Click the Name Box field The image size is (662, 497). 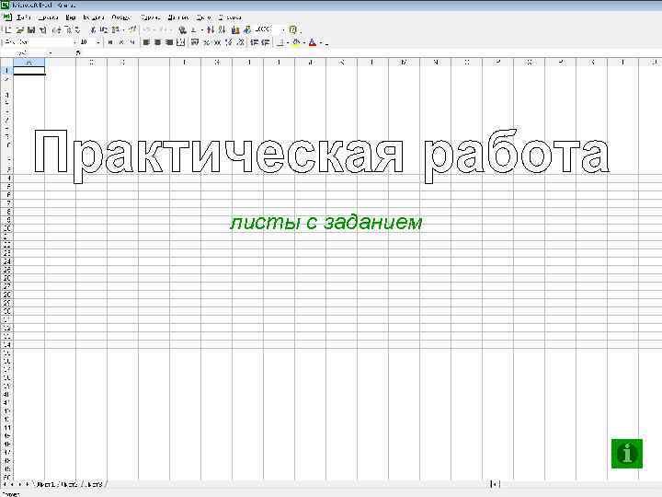point(25,52)
